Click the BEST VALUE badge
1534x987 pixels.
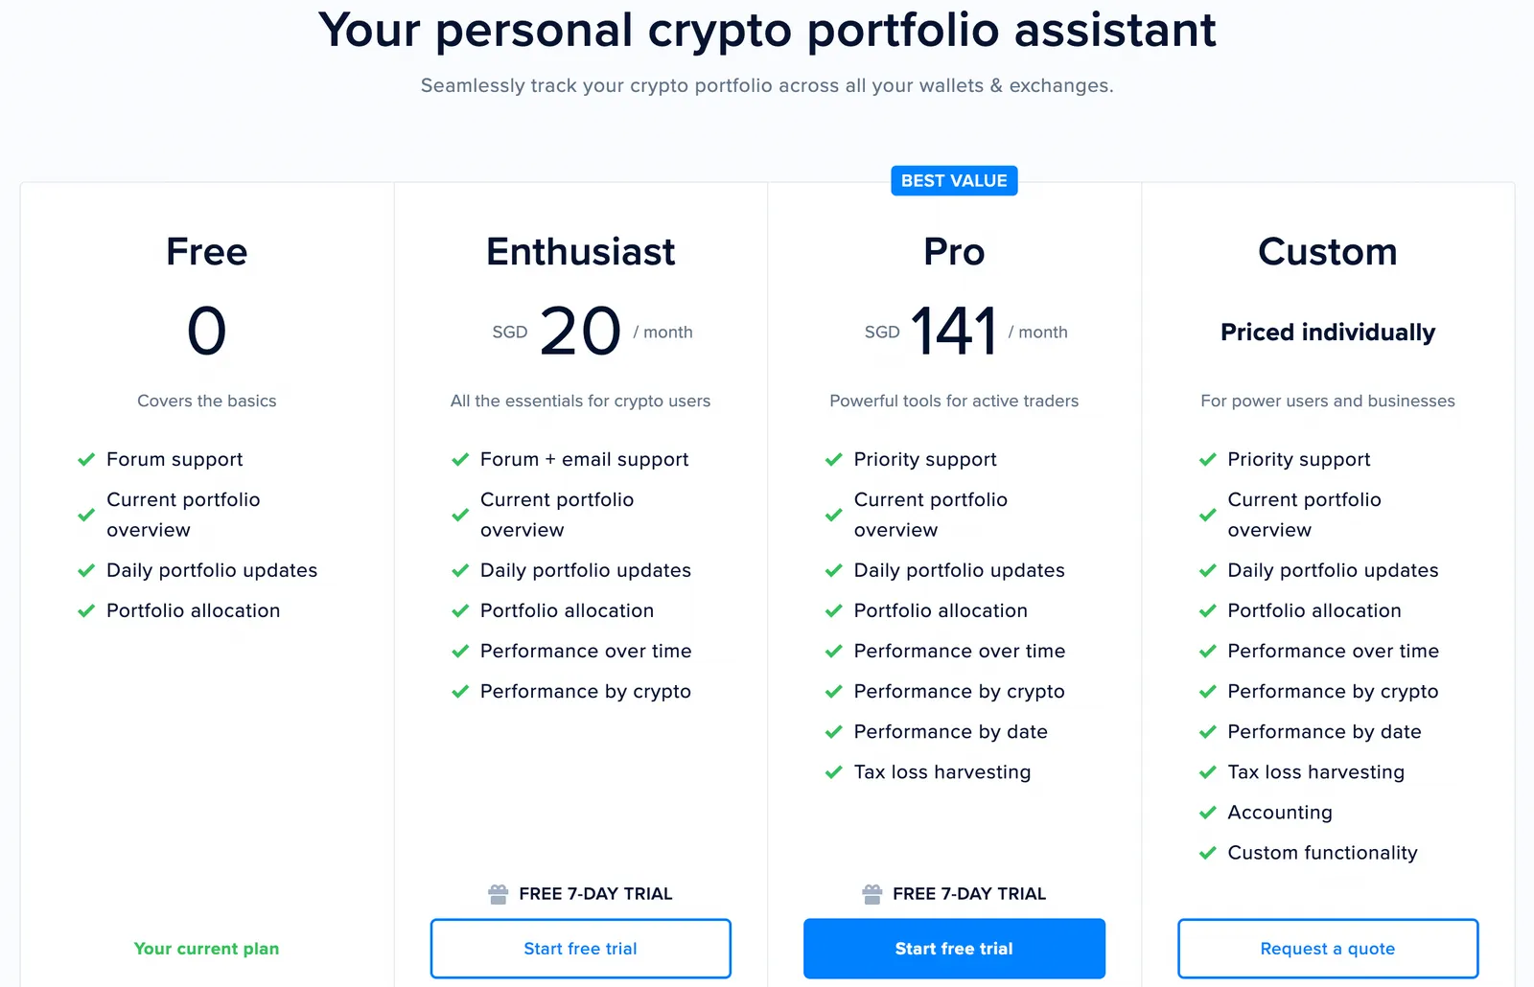(x=954, y=181)
